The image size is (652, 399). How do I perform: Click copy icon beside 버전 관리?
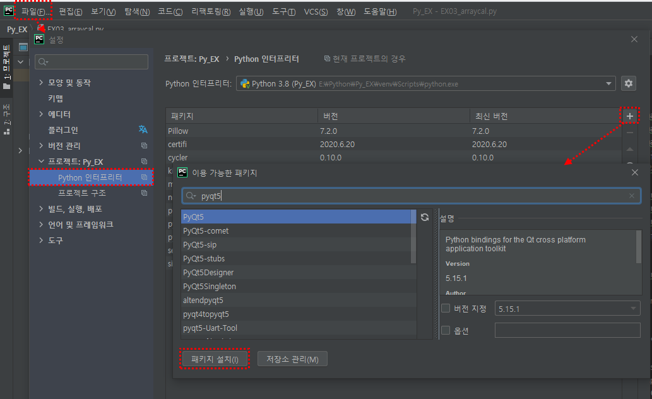coord(144,146)
